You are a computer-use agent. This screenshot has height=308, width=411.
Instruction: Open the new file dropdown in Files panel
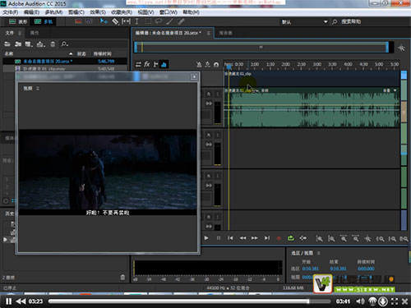[29, 44]
